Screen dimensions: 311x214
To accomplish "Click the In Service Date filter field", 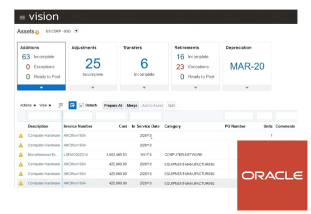I will coord(146,116).
